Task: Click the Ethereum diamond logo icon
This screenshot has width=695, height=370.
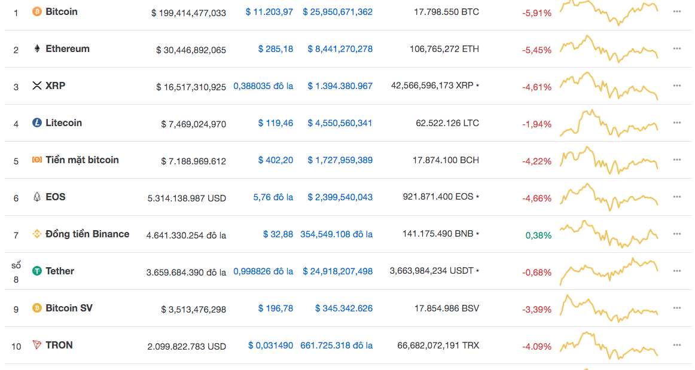Action: tap(36, 49)
